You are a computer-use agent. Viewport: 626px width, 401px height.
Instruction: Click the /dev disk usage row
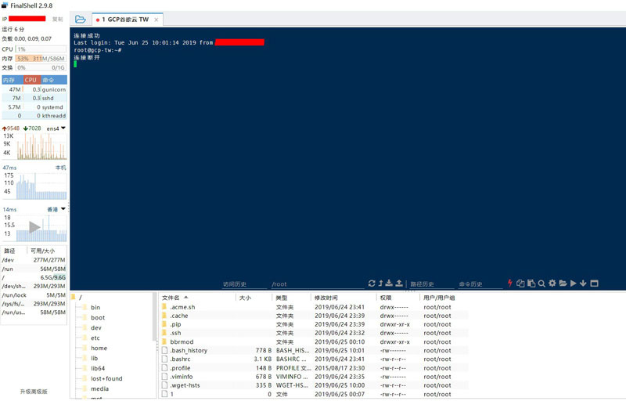tap(34, 260)
